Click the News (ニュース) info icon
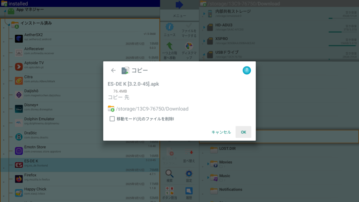This screenshot has height=202, width=359. click(x=170, y=27)
